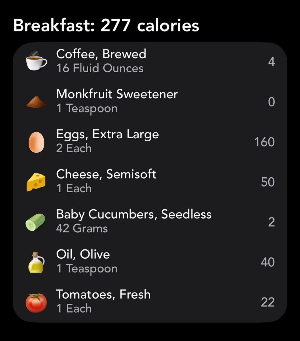Open Eggs, Extra Large food entry
300x341 pixels.
pyautogui.click(x=107, y=134)
